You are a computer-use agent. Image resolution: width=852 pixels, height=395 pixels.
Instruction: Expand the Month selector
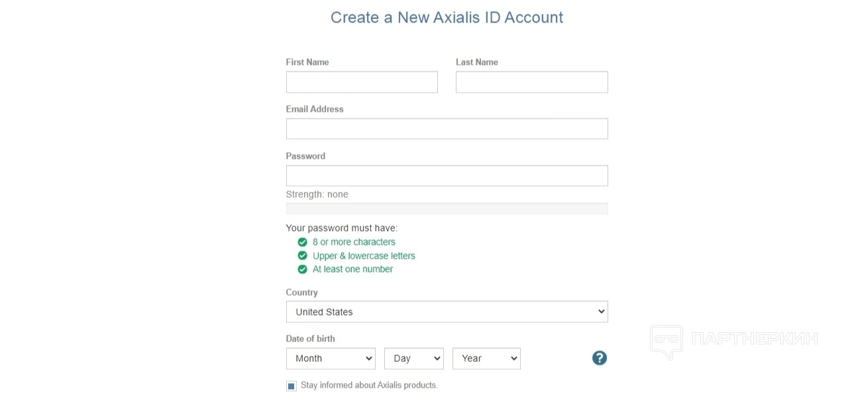(331, 358)
